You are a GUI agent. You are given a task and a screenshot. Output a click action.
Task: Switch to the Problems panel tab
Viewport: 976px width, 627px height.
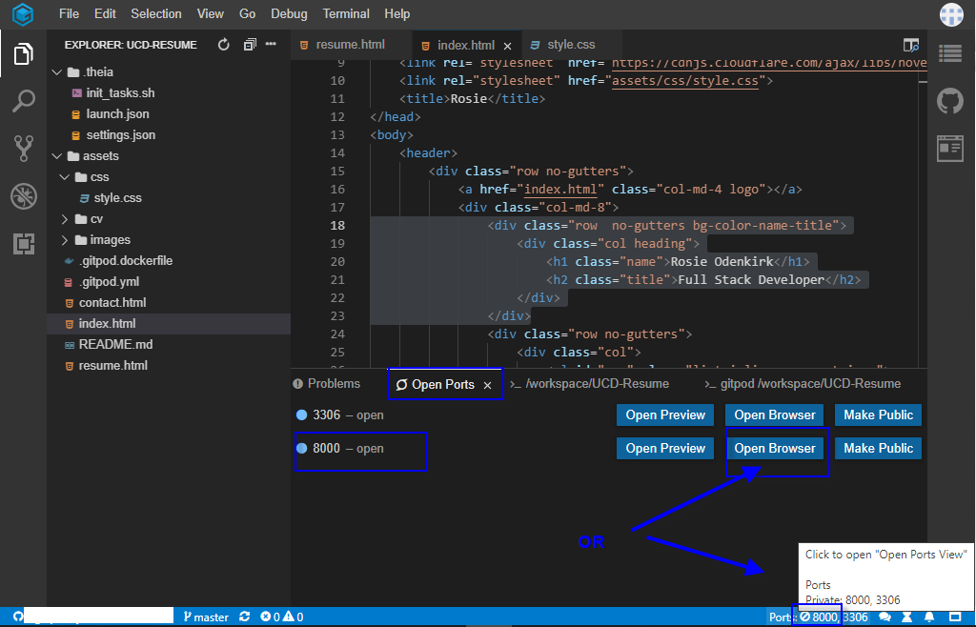click(x=328, y=384)
